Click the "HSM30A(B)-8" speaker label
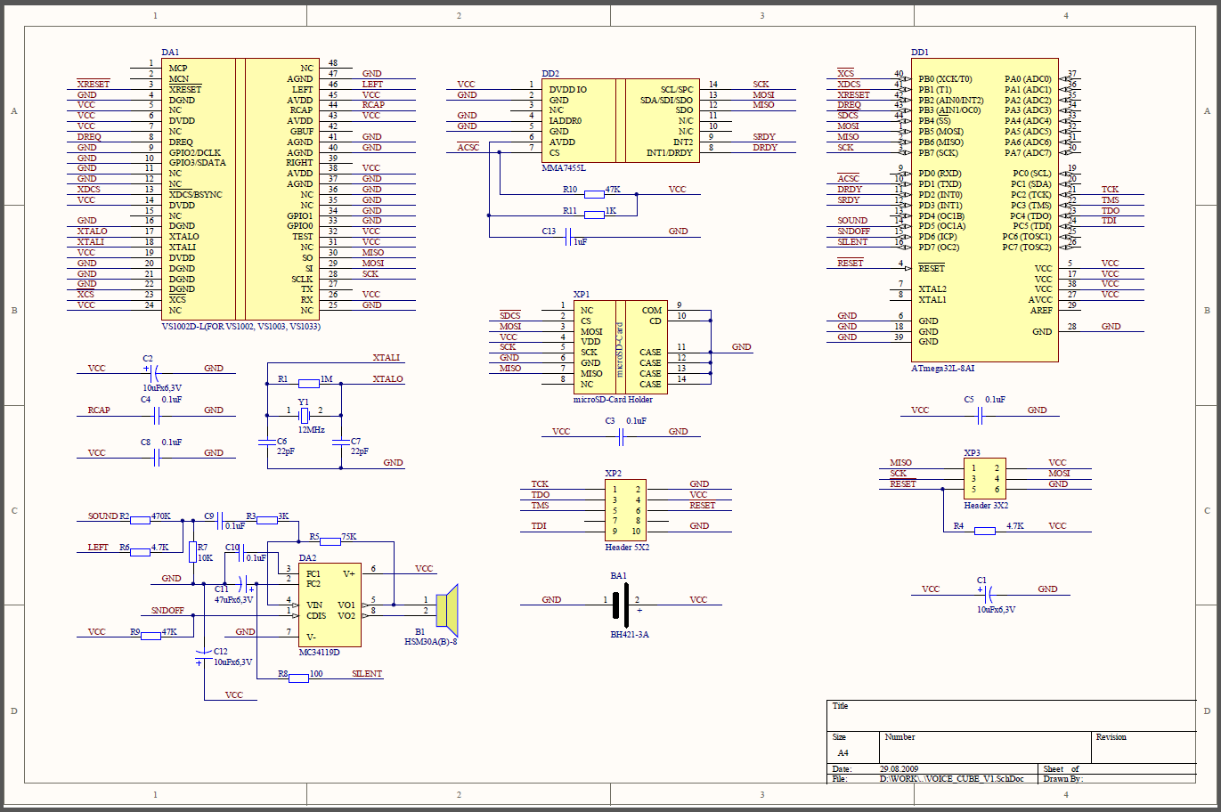 coord(431,642)
